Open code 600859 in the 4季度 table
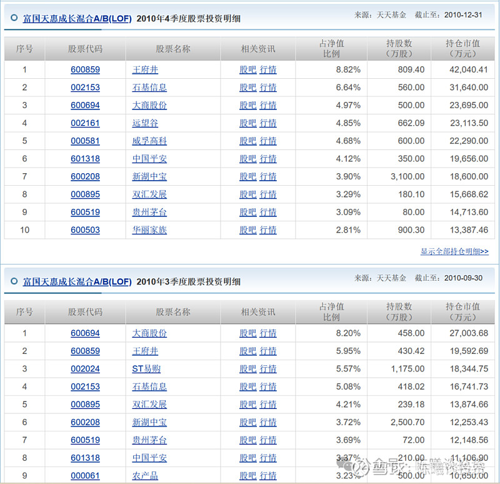The height and width of the screenshot is (484, 500). [x=85, y=69]
